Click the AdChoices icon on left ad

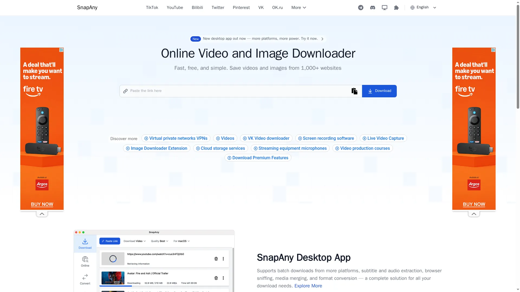pyautogui.click(x=61, y=50)
